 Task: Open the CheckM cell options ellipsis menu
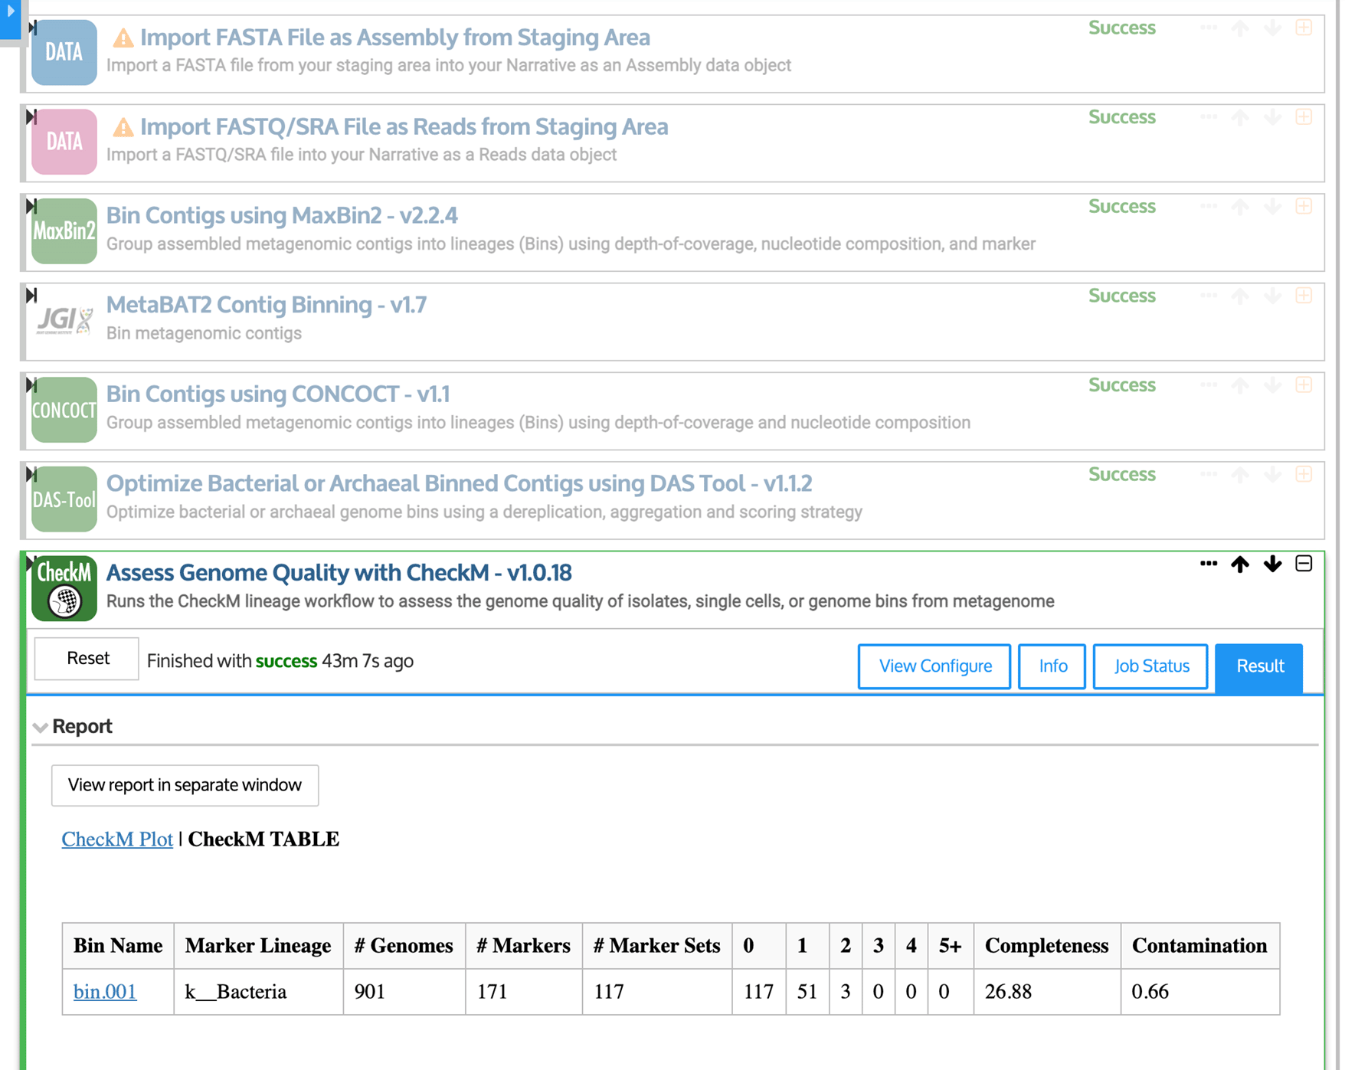point(1209,564)
